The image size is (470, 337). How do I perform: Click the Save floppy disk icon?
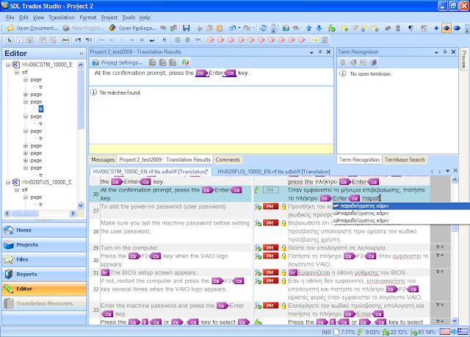click(186, 28)
